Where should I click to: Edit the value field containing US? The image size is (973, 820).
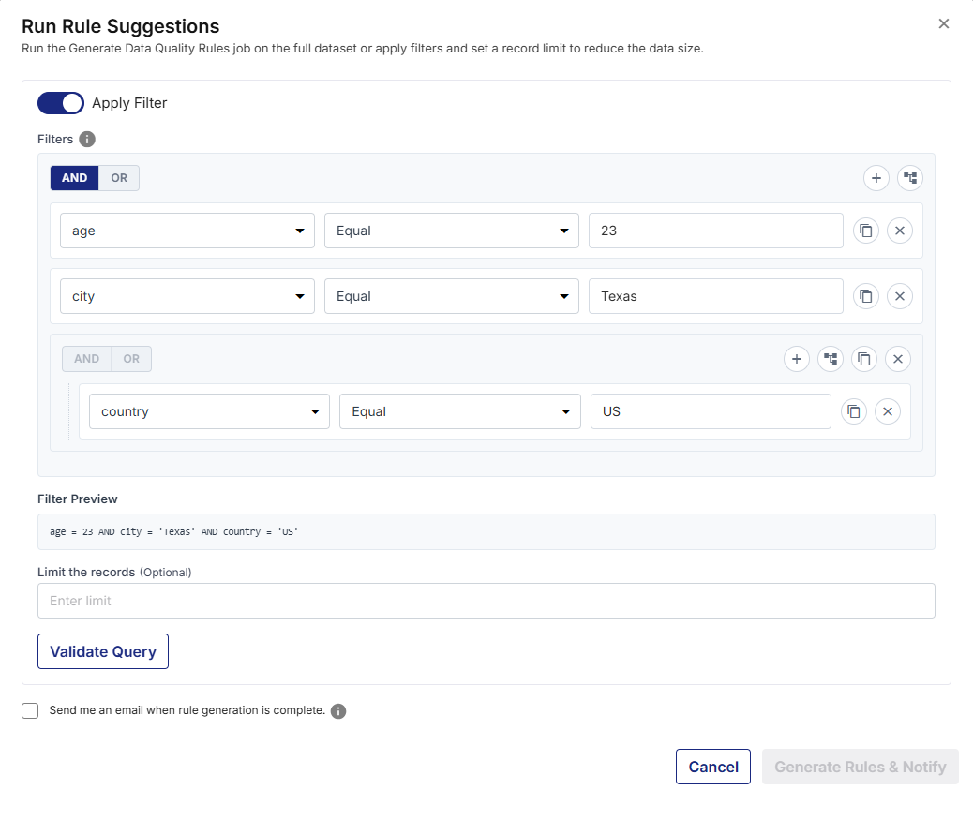tap(711, 411)
